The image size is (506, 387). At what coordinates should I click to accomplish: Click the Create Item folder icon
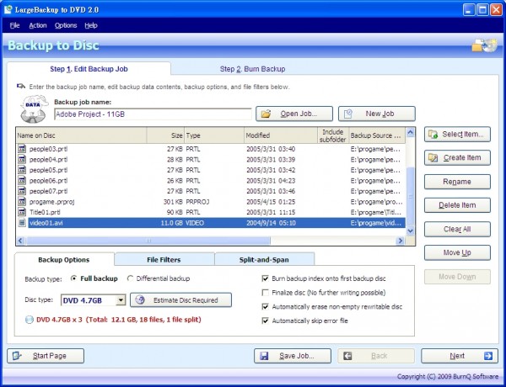click(432, 158)
